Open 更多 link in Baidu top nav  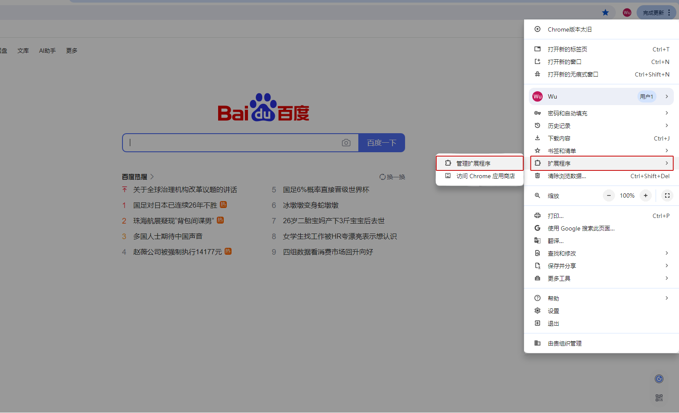[72, 51]
